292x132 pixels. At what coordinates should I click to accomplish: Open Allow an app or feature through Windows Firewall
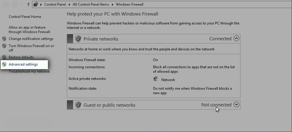point(29,30)
